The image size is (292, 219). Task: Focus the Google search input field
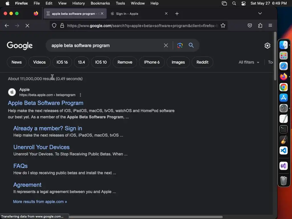(106, 45)
